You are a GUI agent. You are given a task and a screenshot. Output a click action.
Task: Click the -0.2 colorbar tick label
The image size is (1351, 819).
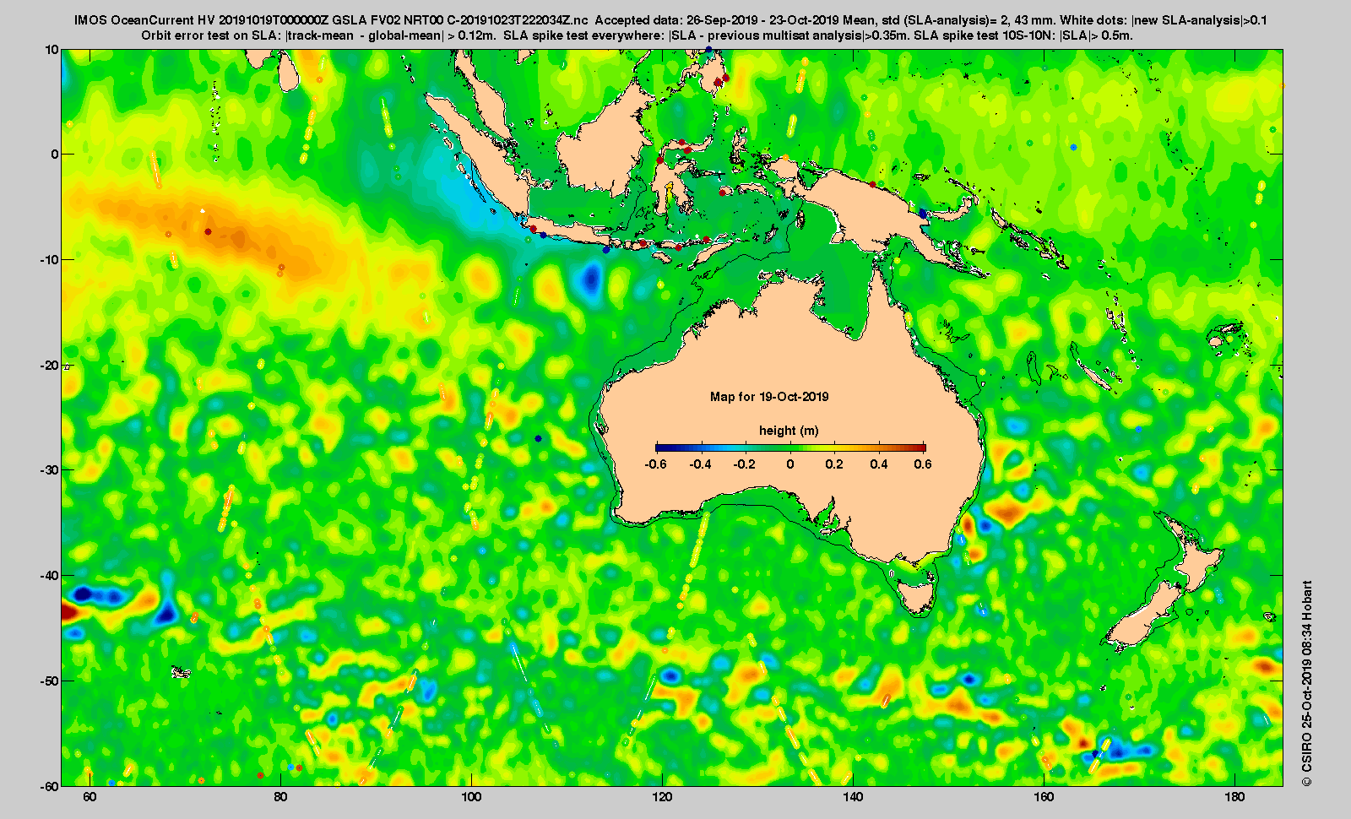[745, 464]
